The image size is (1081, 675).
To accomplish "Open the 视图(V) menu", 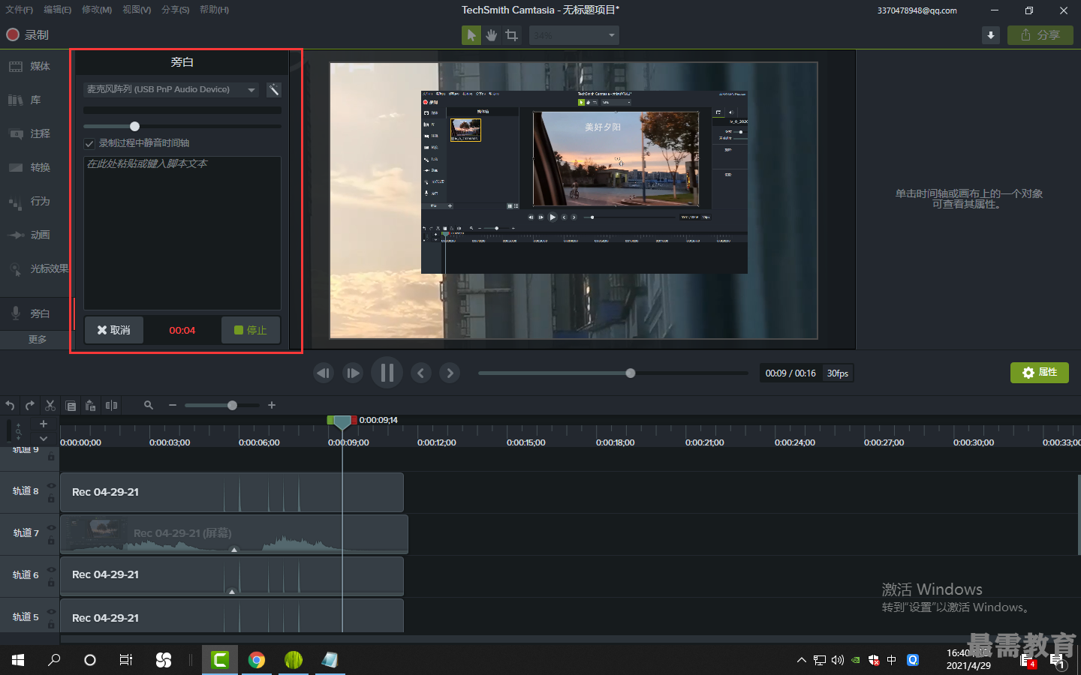I will tap(137, 10).
